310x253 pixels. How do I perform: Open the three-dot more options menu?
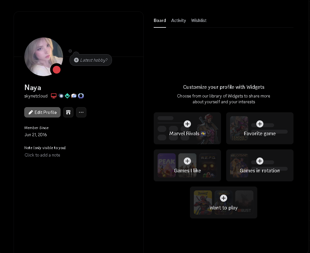tap(81, 112)
